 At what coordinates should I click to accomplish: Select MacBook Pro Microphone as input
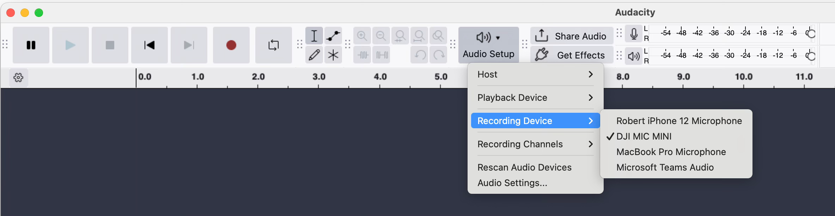click(x=676, y=152)
